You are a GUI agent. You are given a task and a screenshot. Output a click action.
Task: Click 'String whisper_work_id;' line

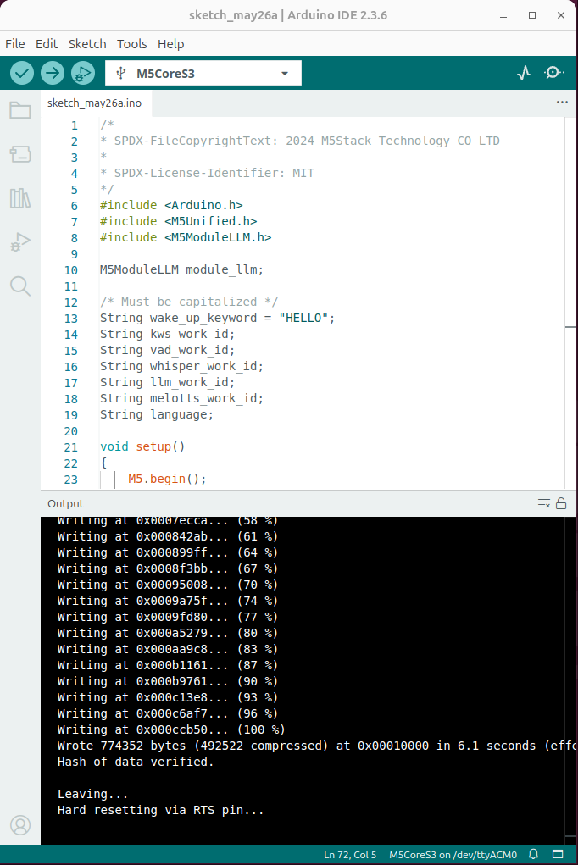click(x=181, y=366)
